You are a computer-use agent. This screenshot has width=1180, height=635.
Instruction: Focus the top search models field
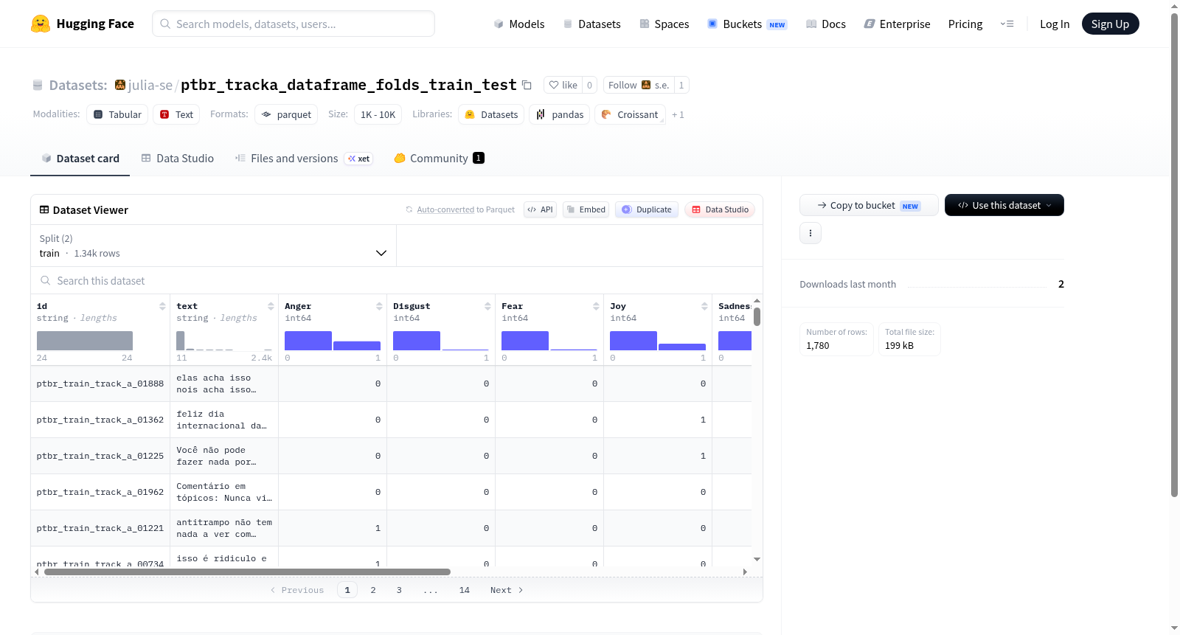[294, 24]
